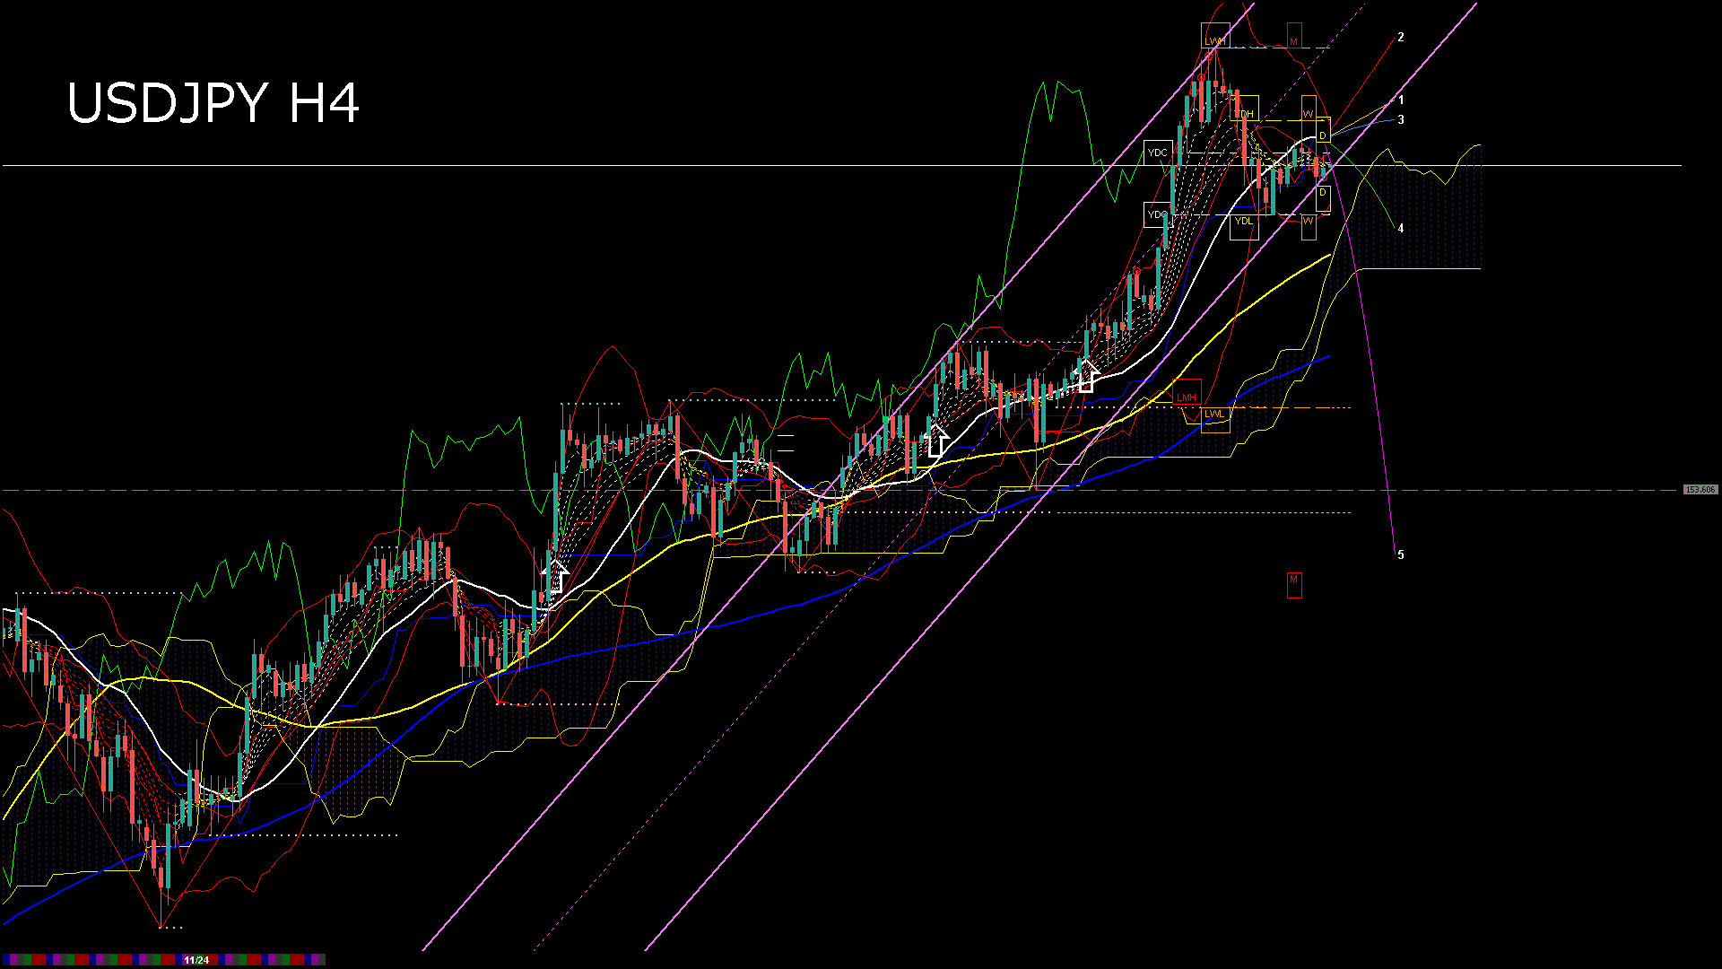Click the 153.605 price tag on right axis
This screenshot has width=1722, height=969.
coord(1701,489)
